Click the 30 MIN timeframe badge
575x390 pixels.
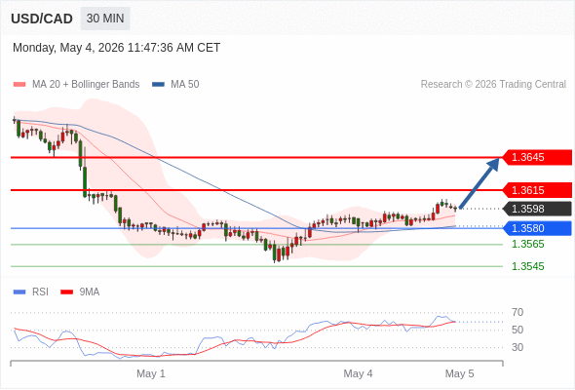point(105,19)
